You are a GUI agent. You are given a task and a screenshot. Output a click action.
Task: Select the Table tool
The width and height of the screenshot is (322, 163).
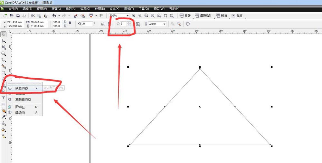click(x=4, y=104)
